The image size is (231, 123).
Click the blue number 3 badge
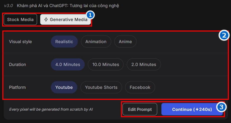tap(221, 107)
